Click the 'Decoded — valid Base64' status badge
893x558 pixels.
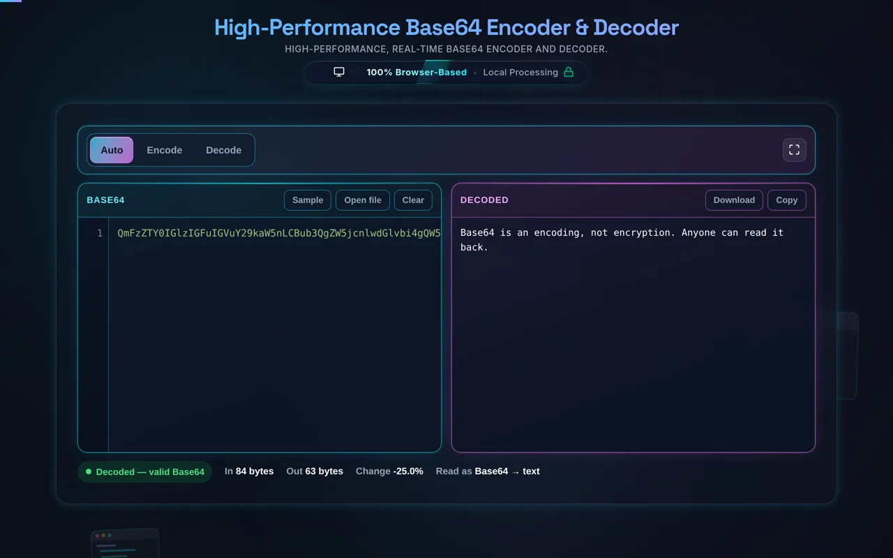pyautogui.click(x=145, y=472)
